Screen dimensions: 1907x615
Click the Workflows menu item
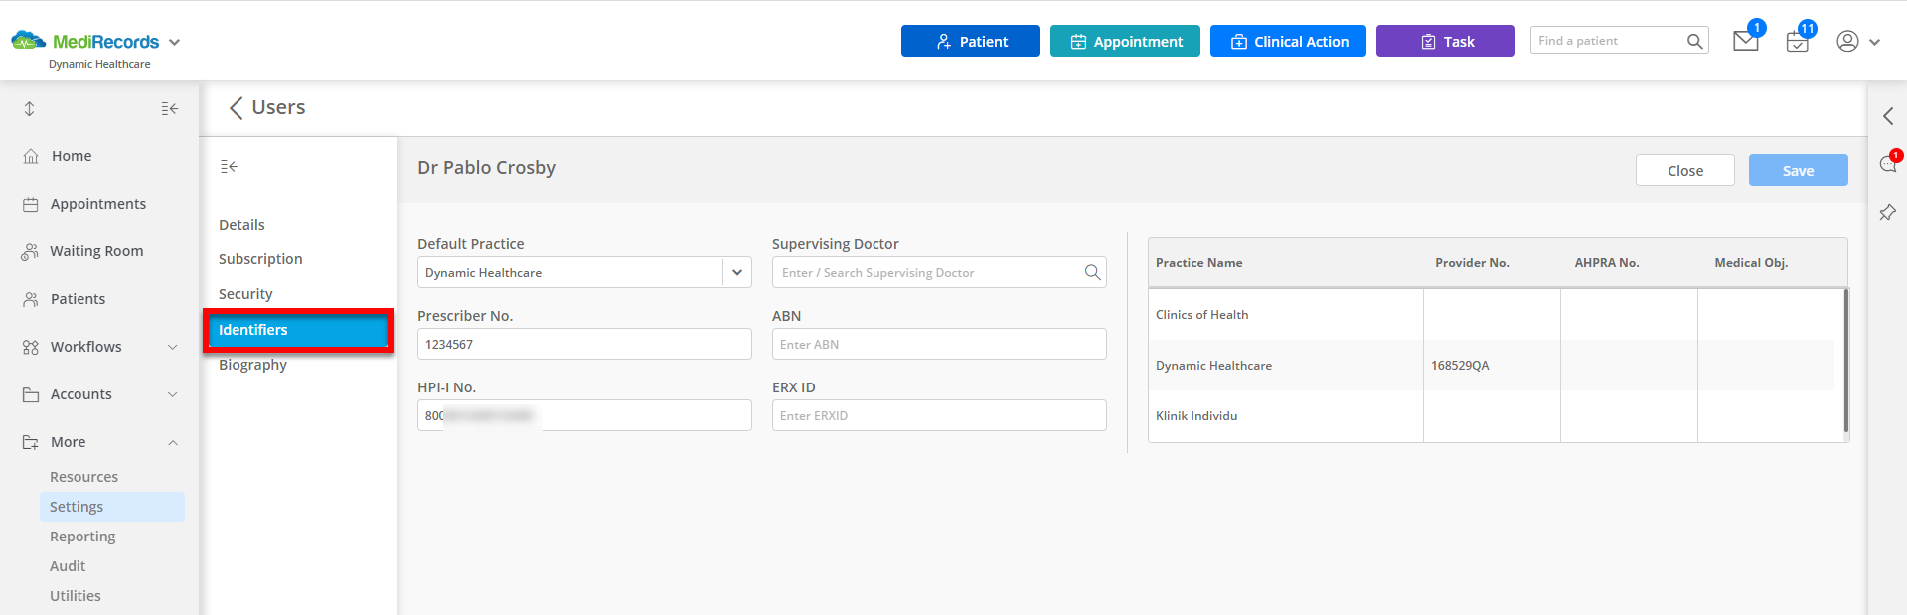coord(86,347)
